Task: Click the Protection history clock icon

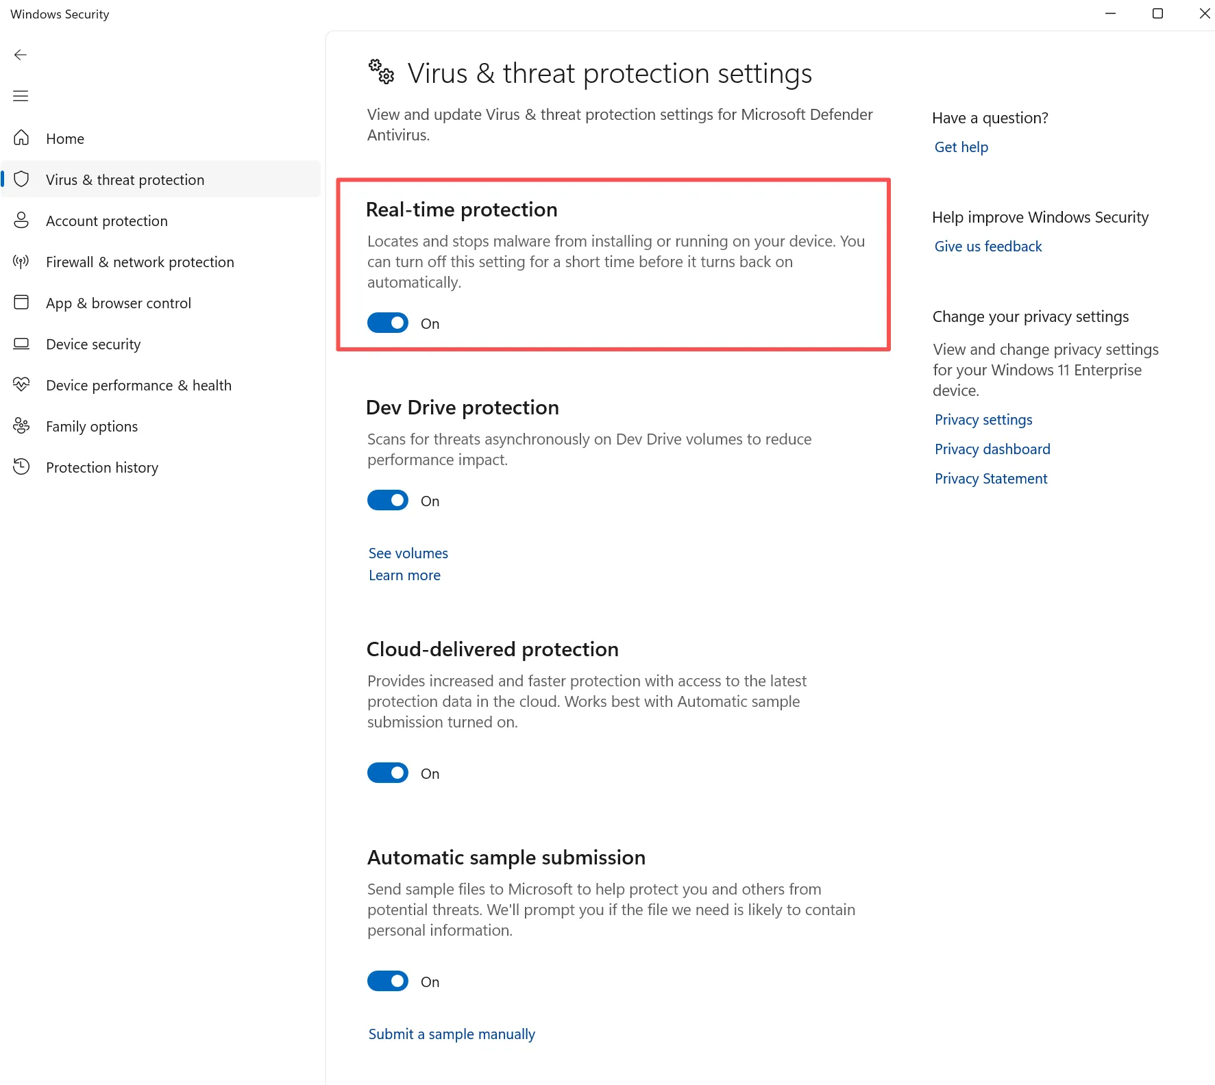Action: (21, 466)
